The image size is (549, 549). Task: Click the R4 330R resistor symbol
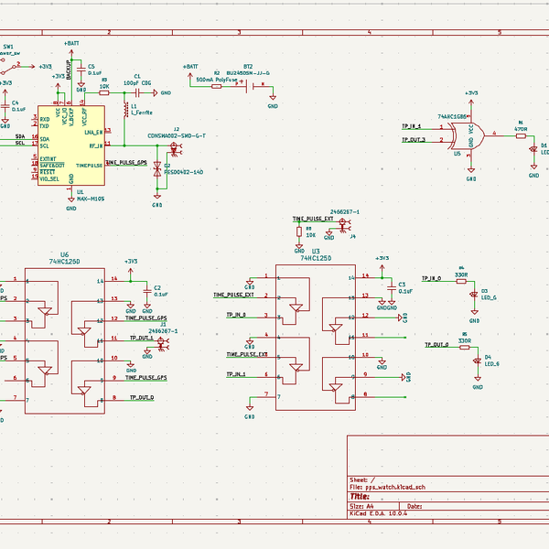click(x=461, y=281)
